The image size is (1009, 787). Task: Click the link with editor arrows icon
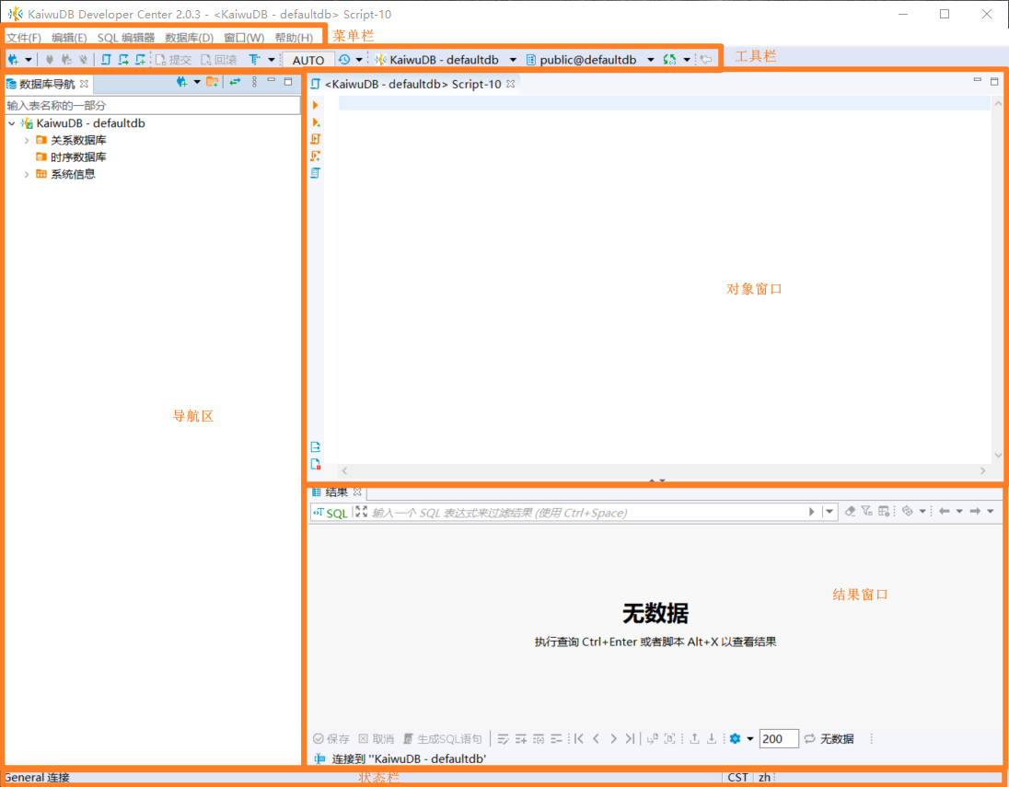[x=236, y=83]
